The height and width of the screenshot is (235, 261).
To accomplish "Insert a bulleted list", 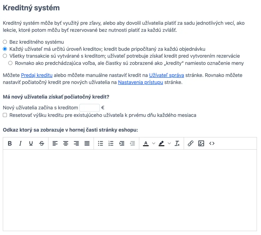I will pyautogui.click(x=101, y=144).
